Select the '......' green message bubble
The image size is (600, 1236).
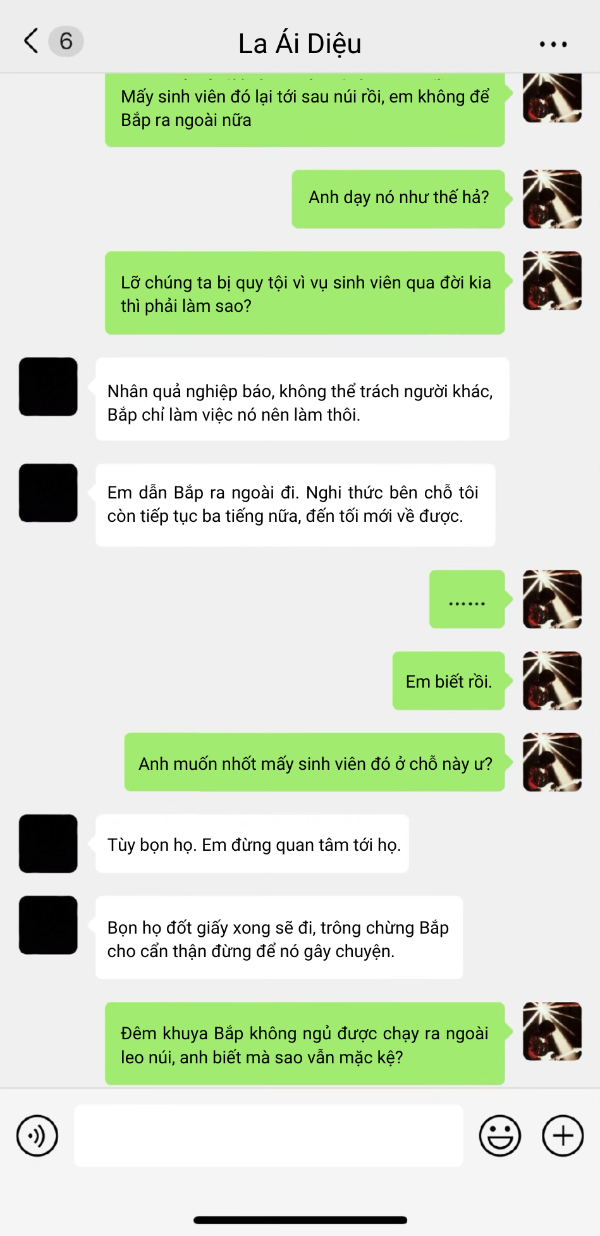coord(467,599)
